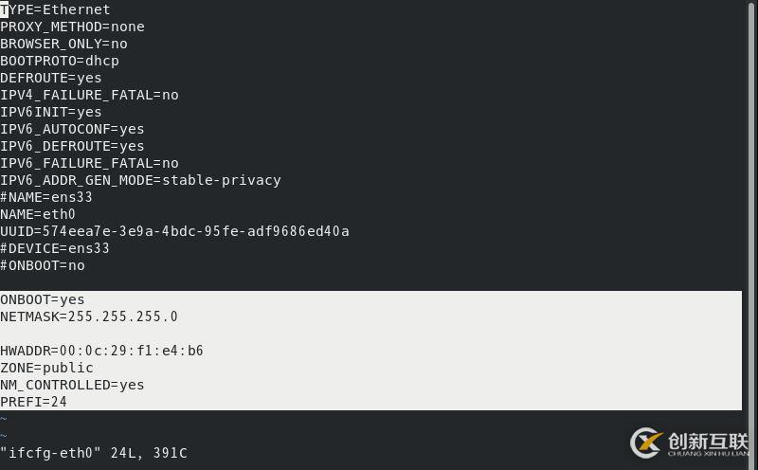Click the watermark logo icon at bottom right

pos(647,443)
